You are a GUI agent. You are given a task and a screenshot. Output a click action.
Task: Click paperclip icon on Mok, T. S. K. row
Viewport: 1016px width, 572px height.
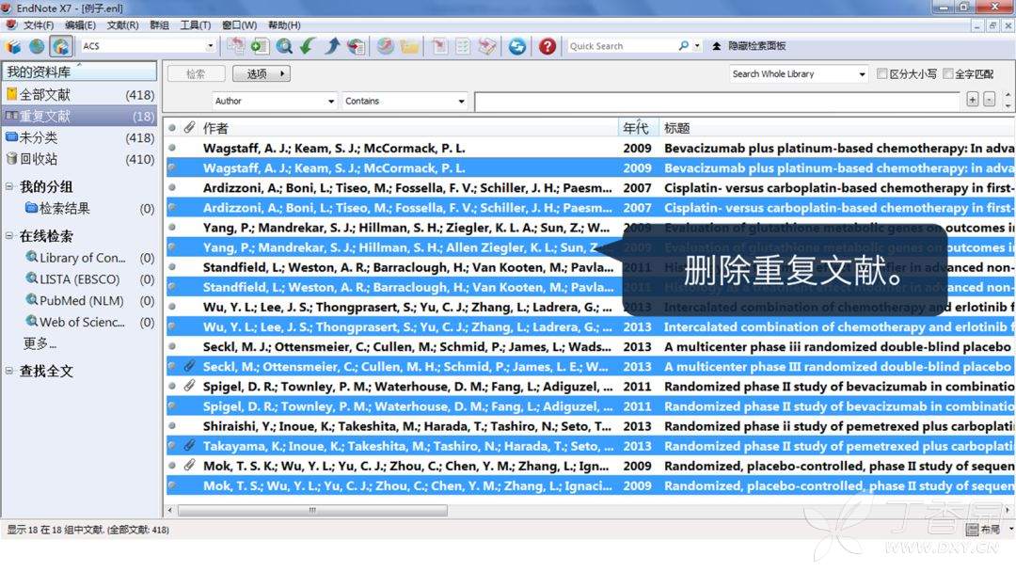(x=189, y=465)
